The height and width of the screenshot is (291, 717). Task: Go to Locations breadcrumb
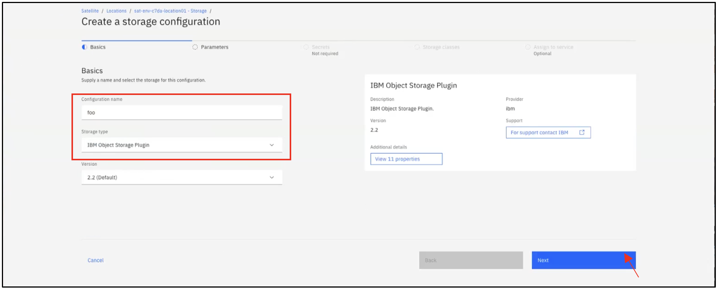pyautogui.click(x=116, y=11)
